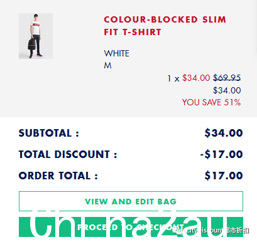
Task: Click the Total Discount label
Action: coord(68,154)
